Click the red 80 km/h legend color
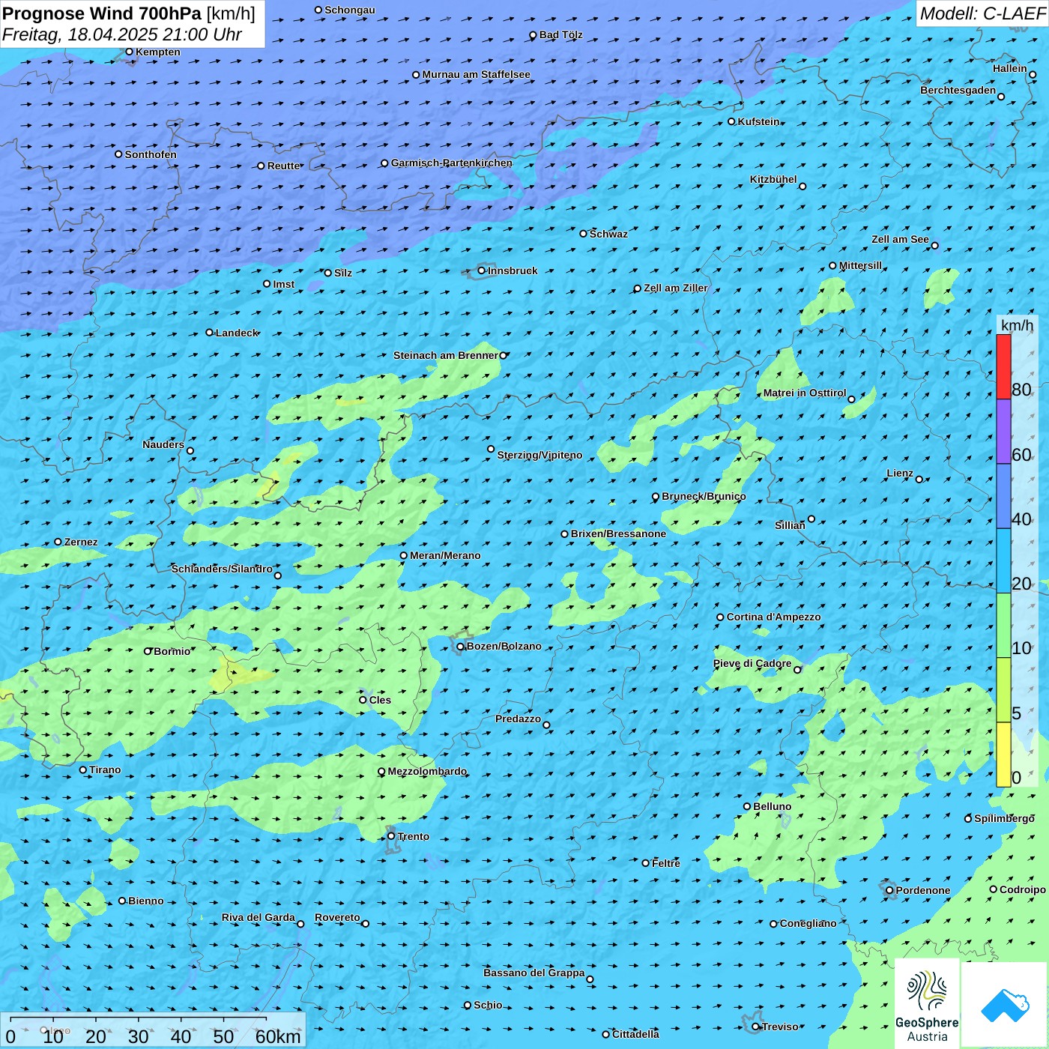 point(1003,366)
